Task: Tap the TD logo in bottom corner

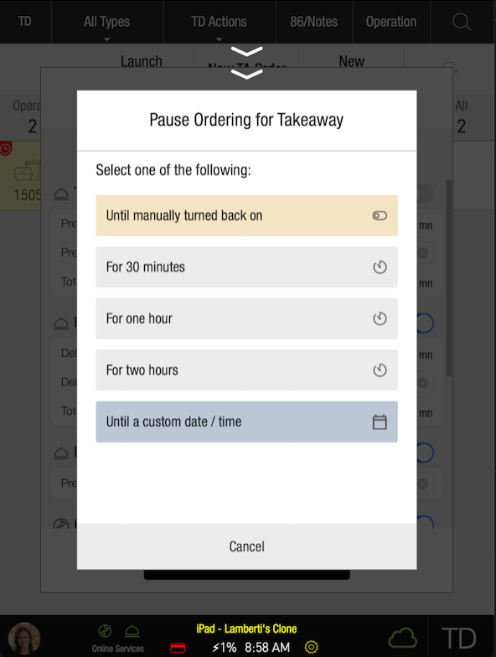Action: [459, 639]
